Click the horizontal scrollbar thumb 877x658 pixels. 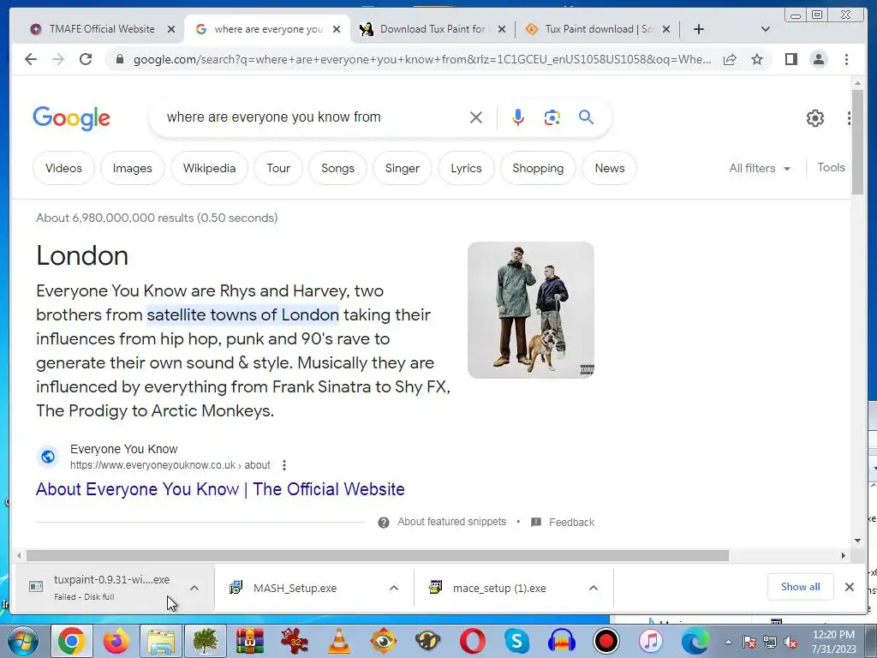378,555
